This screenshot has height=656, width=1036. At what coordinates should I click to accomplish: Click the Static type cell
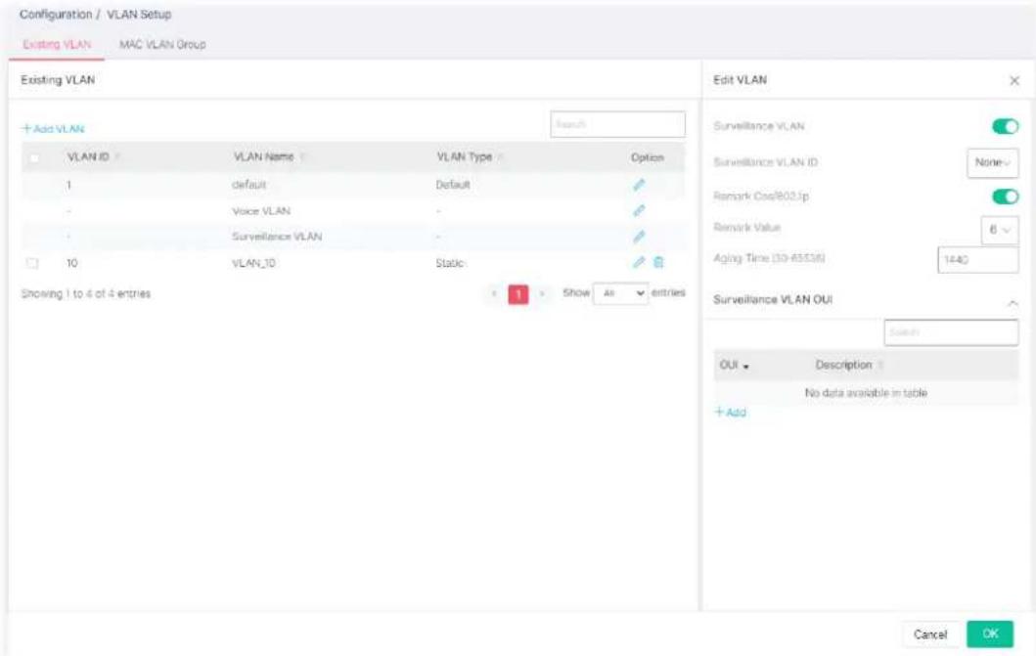pos(449,263)
